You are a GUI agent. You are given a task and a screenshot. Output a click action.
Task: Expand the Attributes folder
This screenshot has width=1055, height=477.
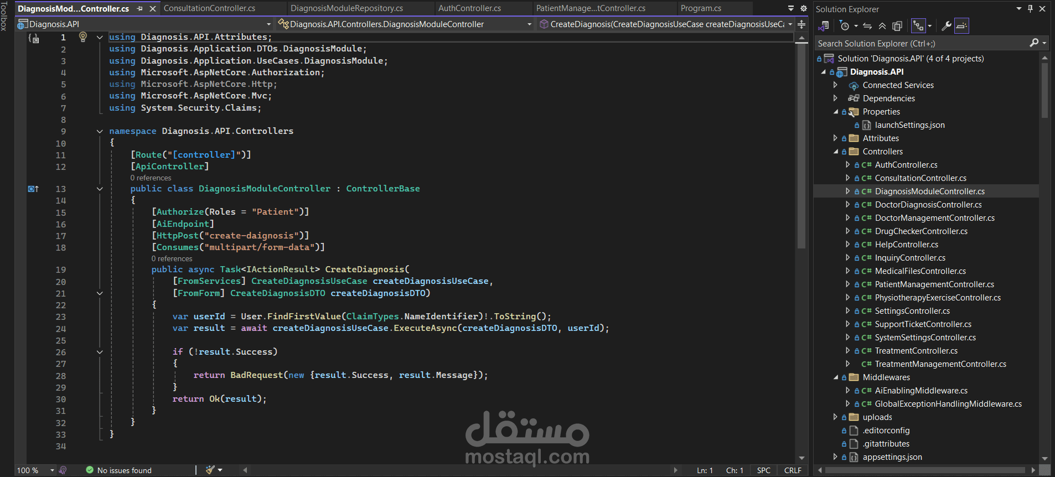tap(835, 138)
